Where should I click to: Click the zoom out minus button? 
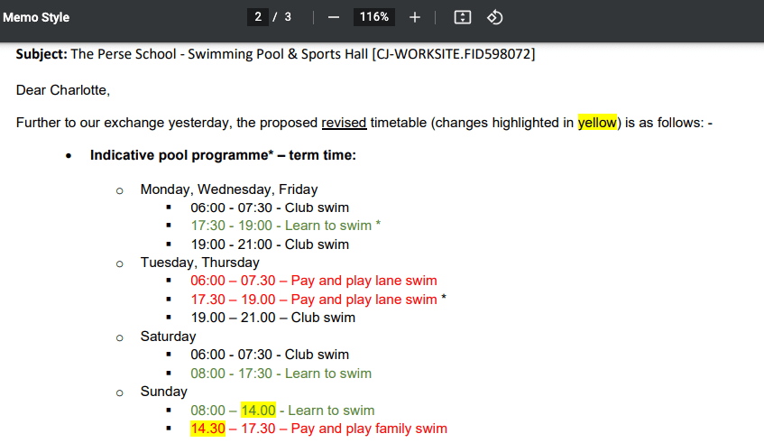[334, 17]
